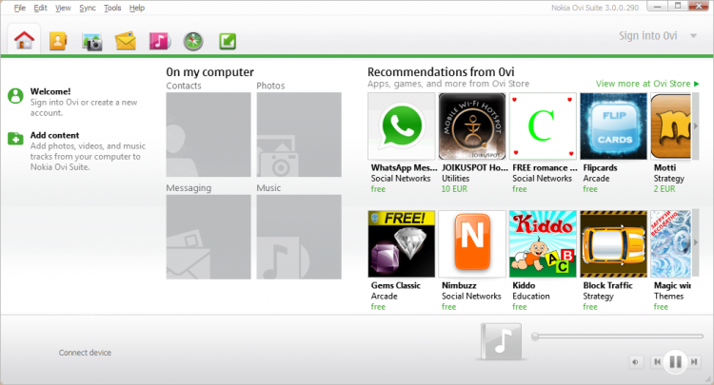Expand the Sign into Ovi dropdown
Screen dimensions: 714x385
(x=693, y=36)
